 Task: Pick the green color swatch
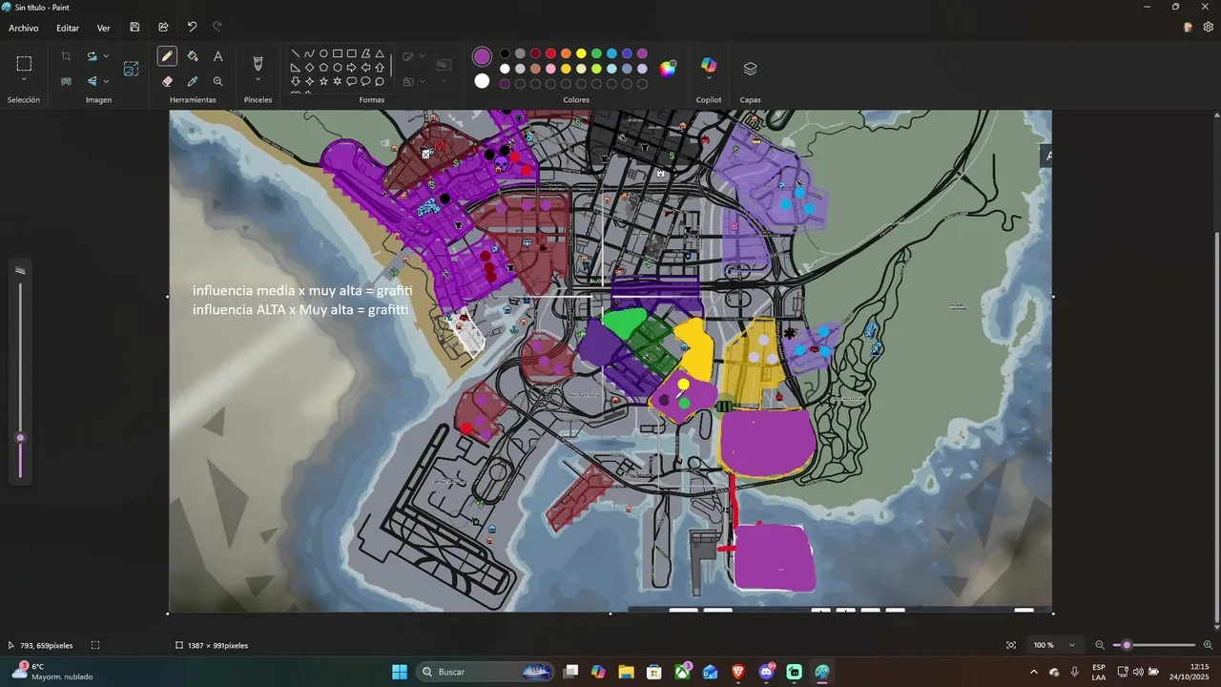click(596, 53)
